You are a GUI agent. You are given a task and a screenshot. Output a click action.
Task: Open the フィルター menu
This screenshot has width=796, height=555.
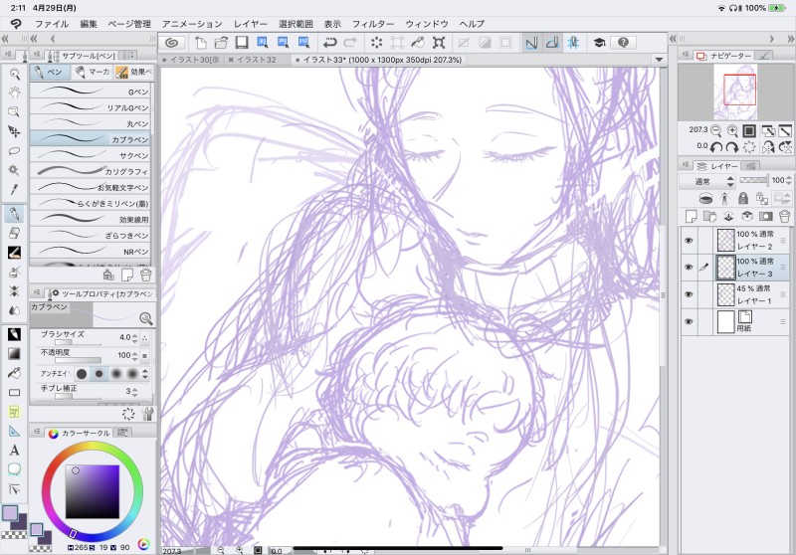(373, 24)
